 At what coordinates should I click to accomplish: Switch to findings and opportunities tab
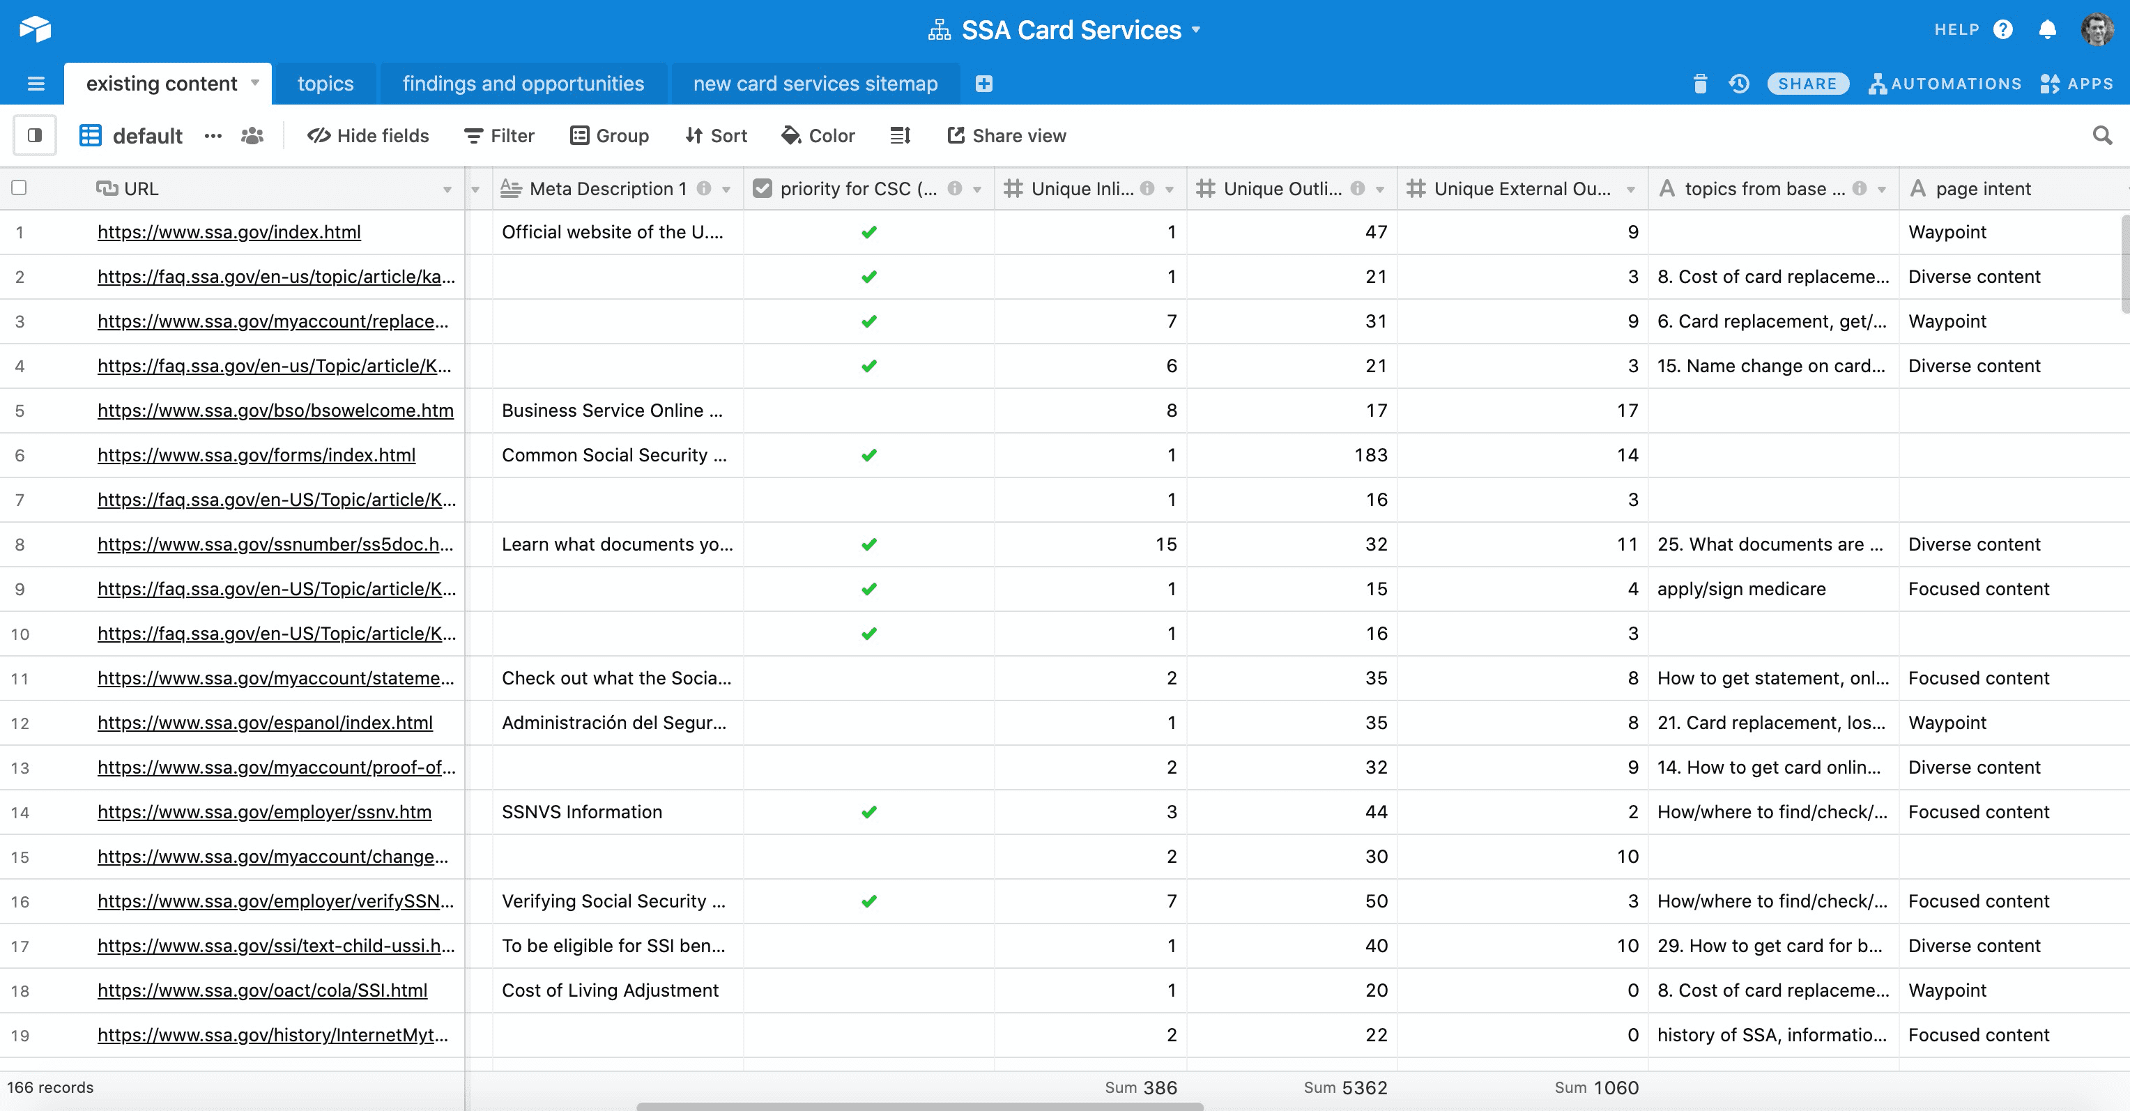pyautogui.click(x=523, y=84)
